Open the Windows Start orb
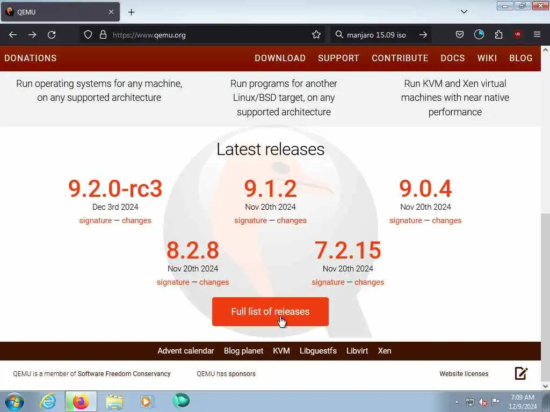This screenshot has width=550, height=412. (x=15, y=401)
